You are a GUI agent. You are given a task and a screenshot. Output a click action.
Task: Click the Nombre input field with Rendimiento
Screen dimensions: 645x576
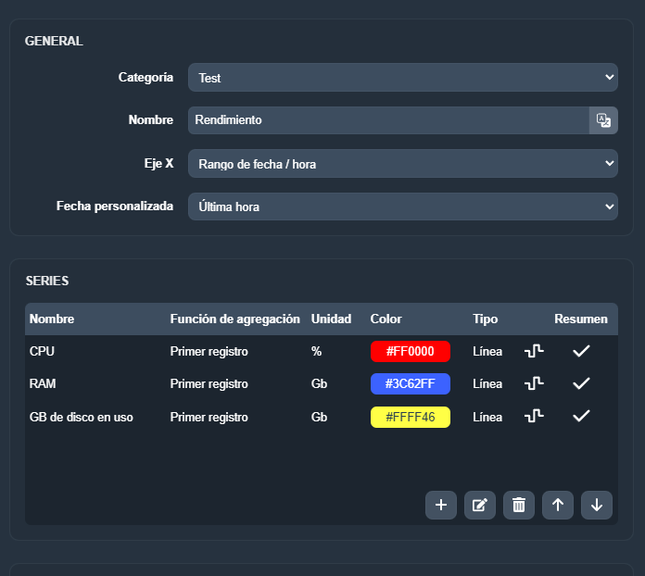(387, 120)
